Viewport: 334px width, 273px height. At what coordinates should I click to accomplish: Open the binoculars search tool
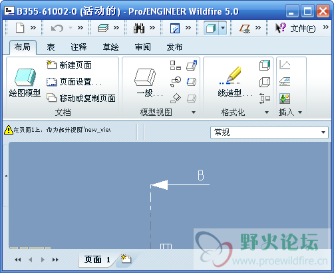139,28
